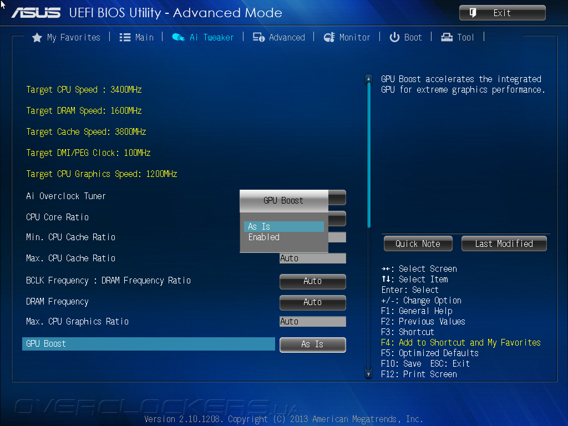Open the My Favorites tab
568x426 pixels.
click(67, 37)
